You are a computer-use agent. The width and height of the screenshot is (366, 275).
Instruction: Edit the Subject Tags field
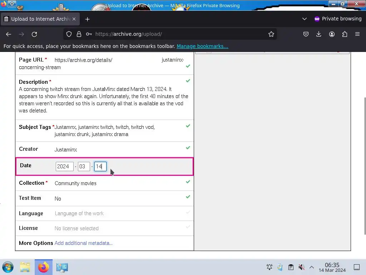click(105, 131)
